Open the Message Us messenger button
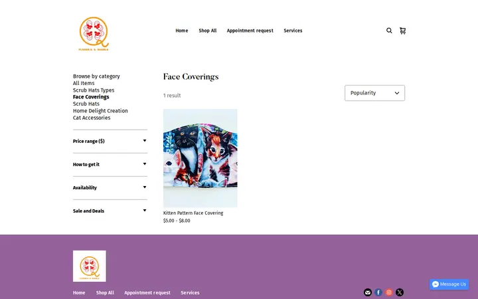This screenshot has height=299, width=478. pos(449,284)
